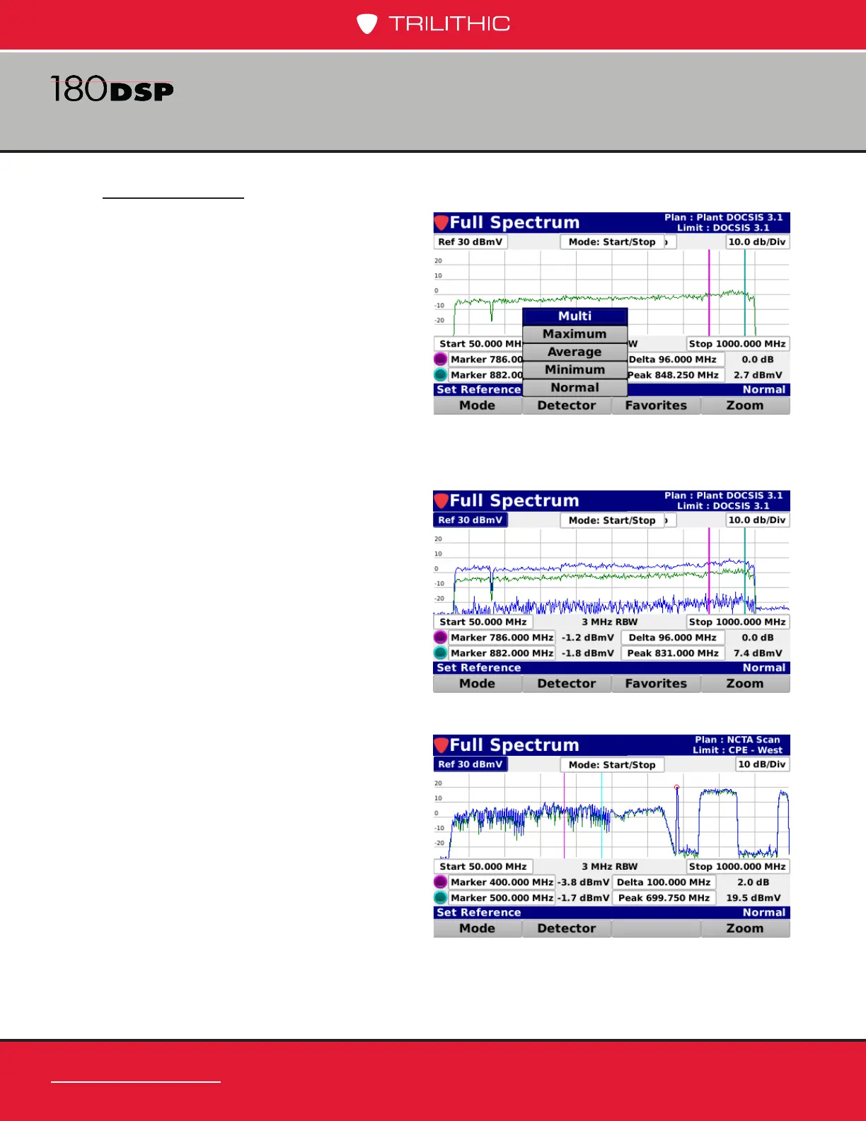Click Detector button beneath the open Detector menu
The height and width of the screenshot is (1121, 866).
click(x=567, y=406)
